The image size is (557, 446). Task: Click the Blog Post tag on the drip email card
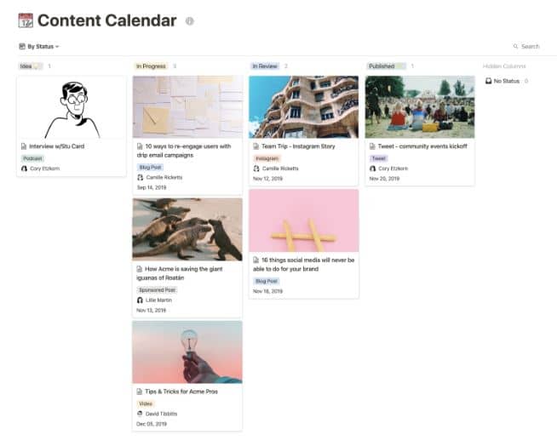150,167
